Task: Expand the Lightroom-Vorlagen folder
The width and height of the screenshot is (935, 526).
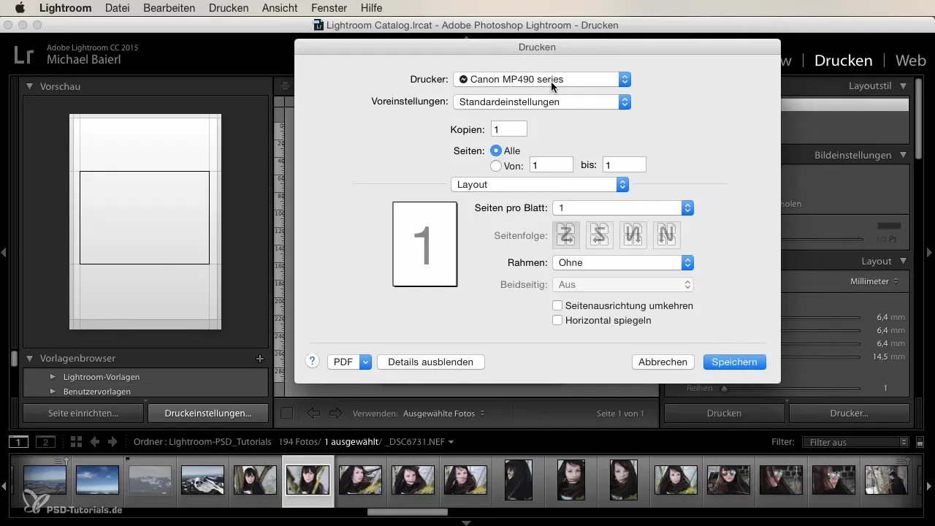Action: click(x=53, y=377)
